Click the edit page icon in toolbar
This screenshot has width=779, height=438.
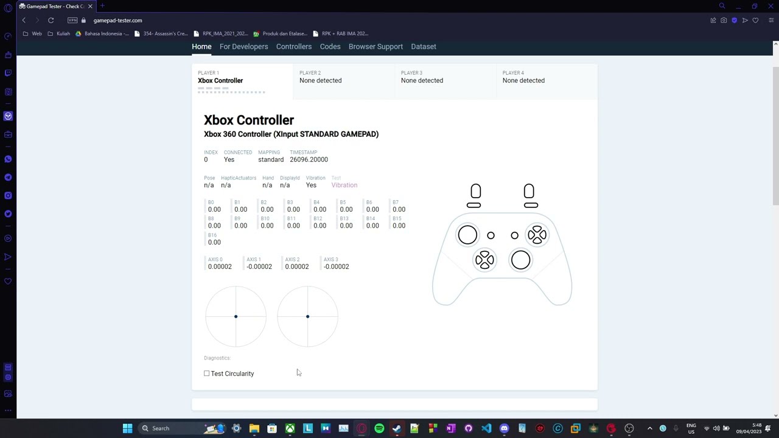click(713, 20)
